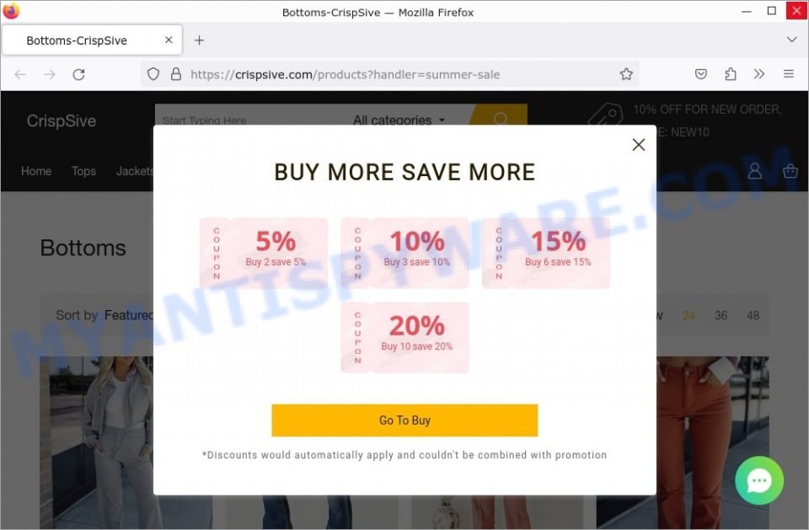Viewport: 809px width, 530px height.
Task: Open the Firefox extensions puzzle icon
Action: 730,74
